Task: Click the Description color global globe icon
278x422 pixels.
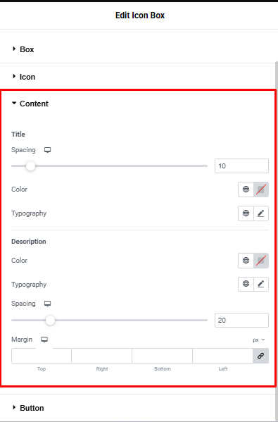Action: click(246, 260)
